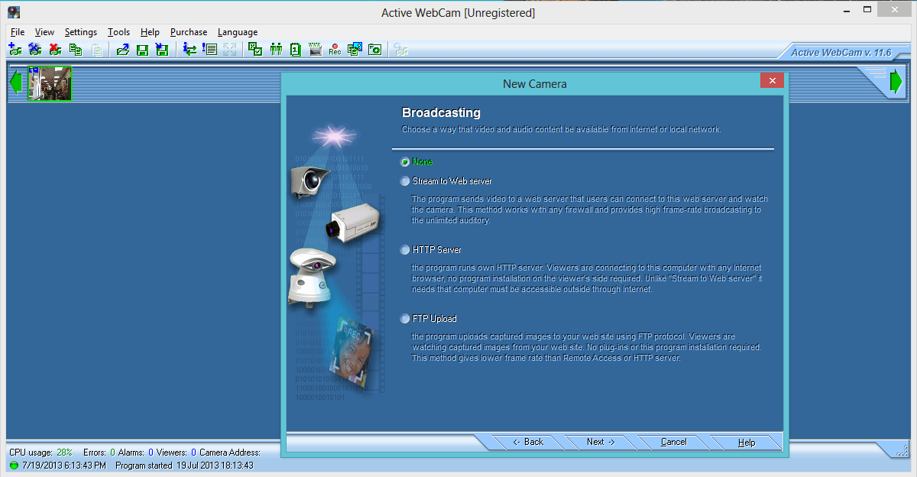Add a new camera
The width and height of the screenshot is (917, 477).
point(15,49)
